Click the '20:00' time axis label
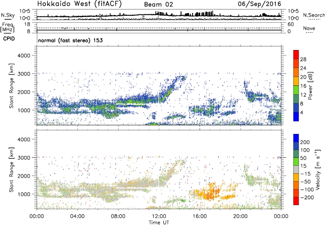Image resolution: width=325 pixels, height=225 pixels. 240,216
